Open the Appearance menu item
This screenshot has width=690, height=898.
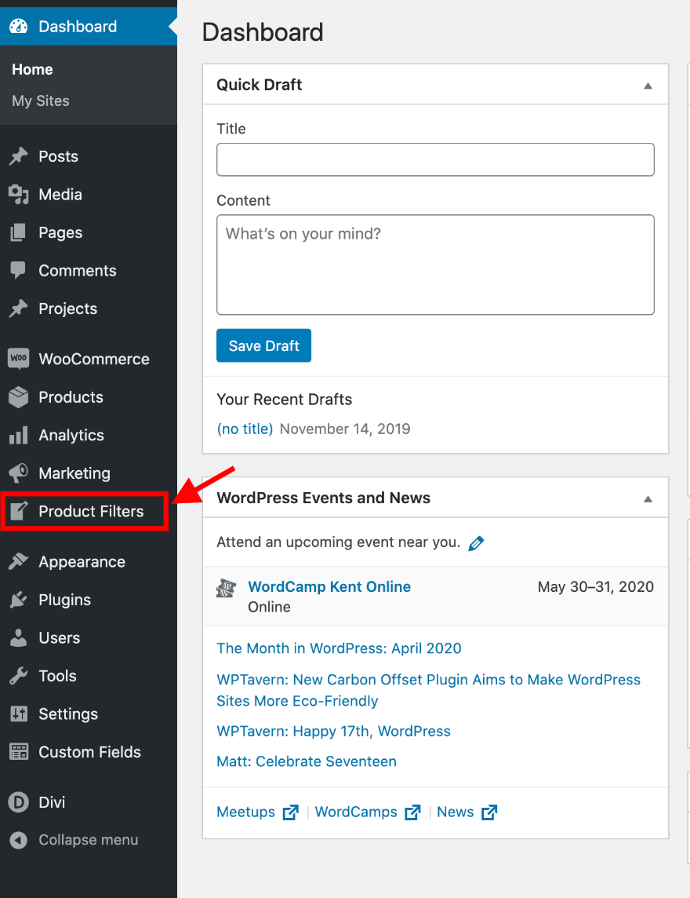pos(82,562)
